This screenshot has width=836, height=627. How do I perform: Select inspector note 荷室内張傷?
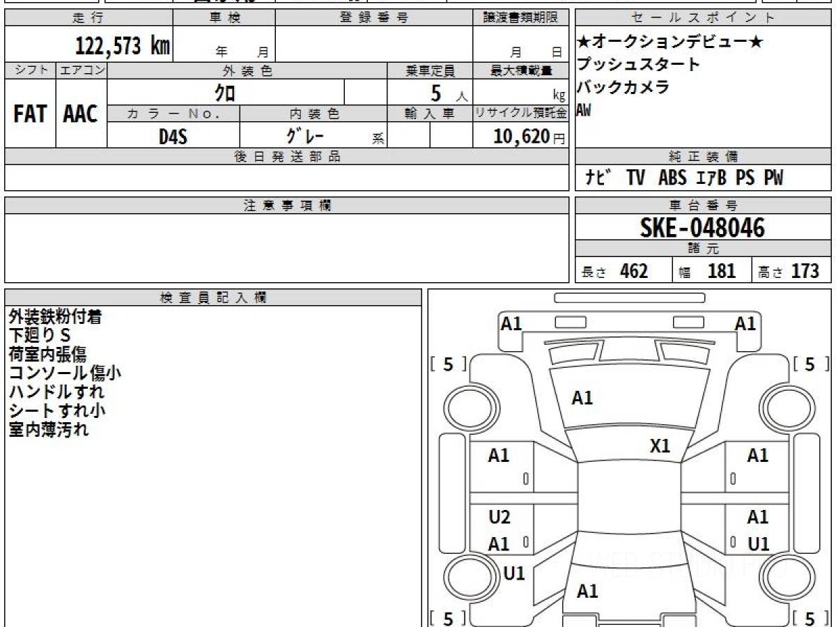48,354
